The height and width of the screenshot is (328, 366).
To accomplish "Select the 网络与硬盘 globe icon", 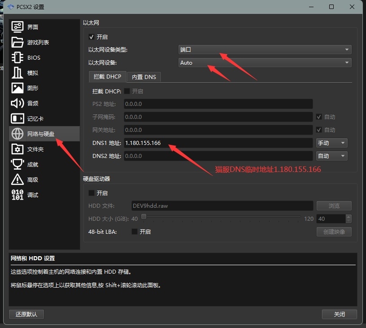I will pos(17,134).
